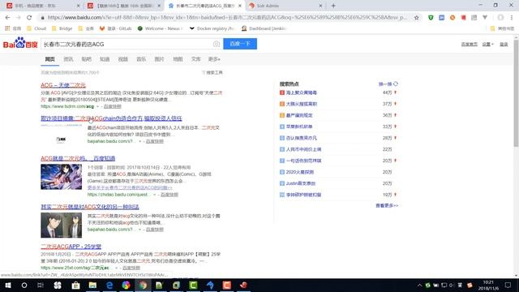Open the '二次元ACGAPP - 25学堂' result

[x=71, y=247]
